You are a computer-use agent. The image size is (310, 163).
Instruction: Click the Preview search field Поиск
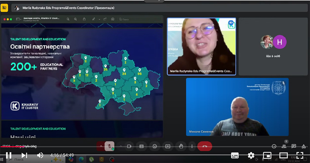click(x=139, y=19)
